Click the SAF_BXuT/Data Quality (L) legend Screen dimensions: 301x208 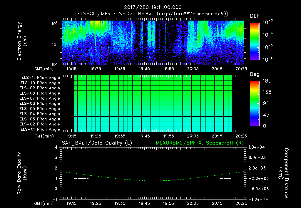(97, 143)
